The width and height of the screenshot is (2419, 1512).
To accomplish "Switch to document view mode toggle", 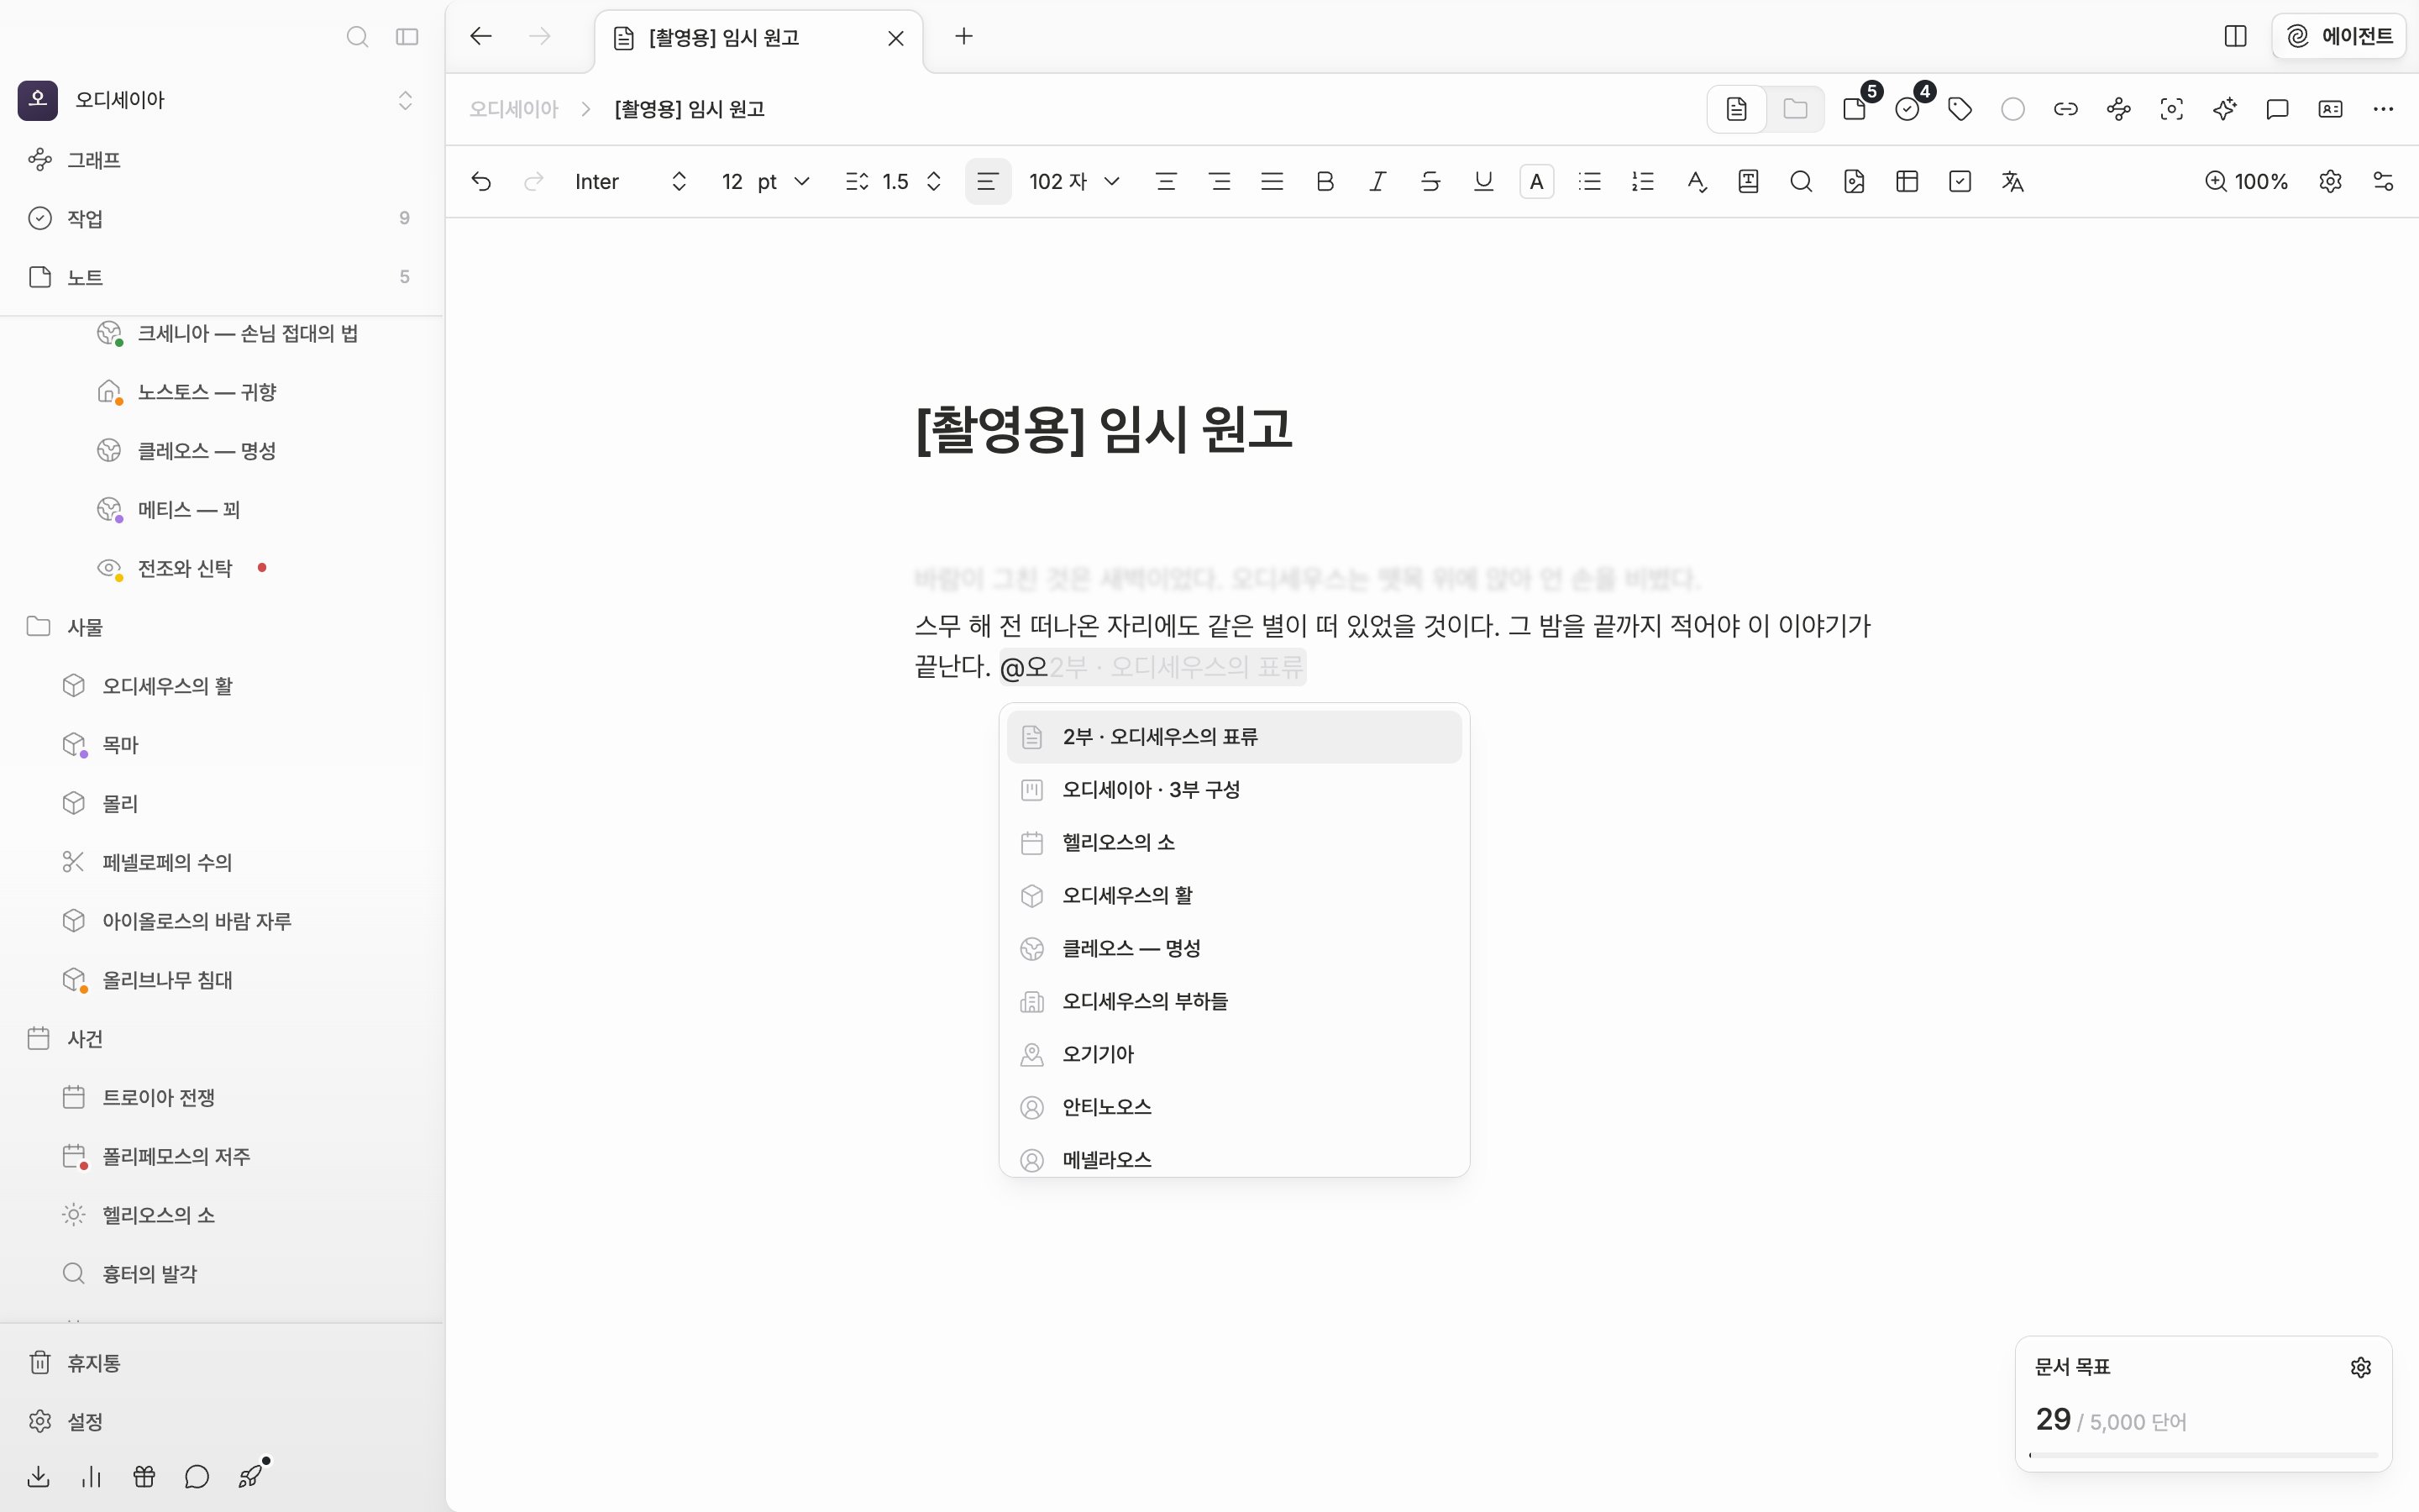I will [x=1737, y=109].
